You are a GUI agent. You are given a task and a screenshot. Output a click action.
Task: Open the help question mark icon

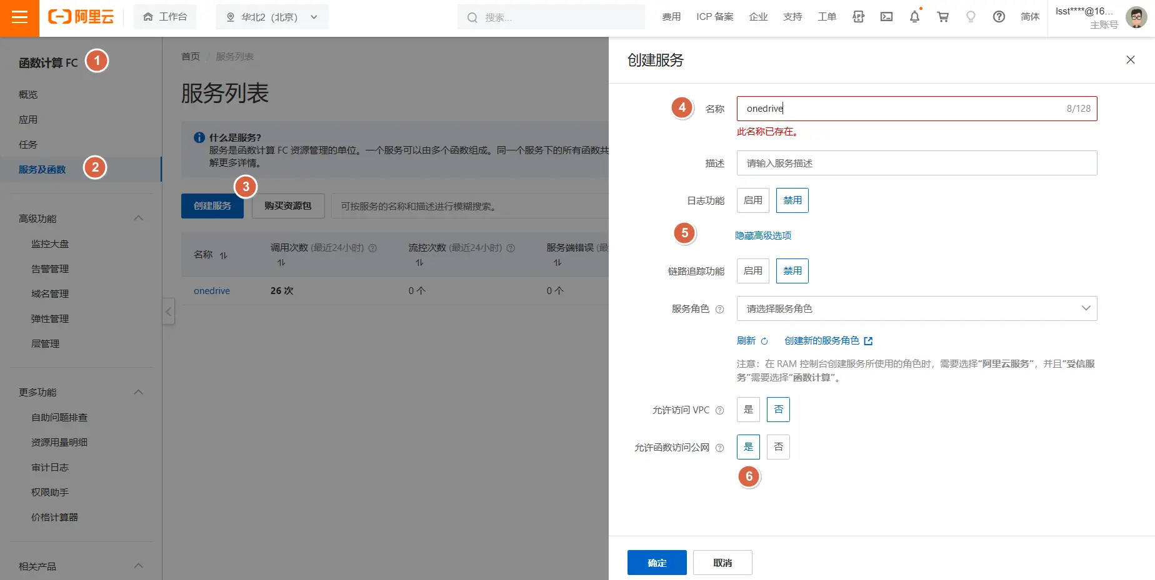pyautogui.click(x=999, y=17)
